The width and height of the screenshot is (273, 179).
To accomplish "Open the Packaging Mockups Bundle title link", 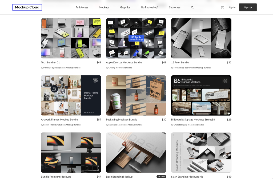I will (x=122, y=120).
